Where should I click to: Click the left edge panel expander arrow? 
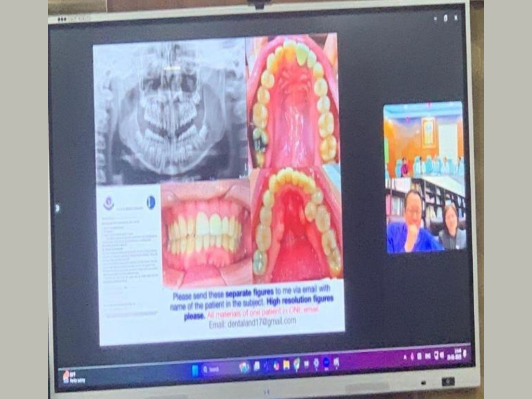(57, 208)
